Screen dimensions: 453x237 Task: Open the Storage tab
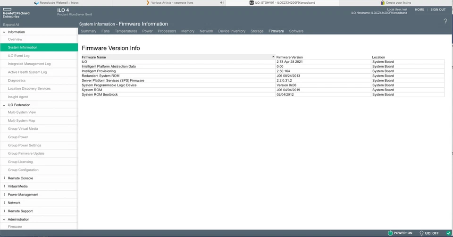click(257, 31)
